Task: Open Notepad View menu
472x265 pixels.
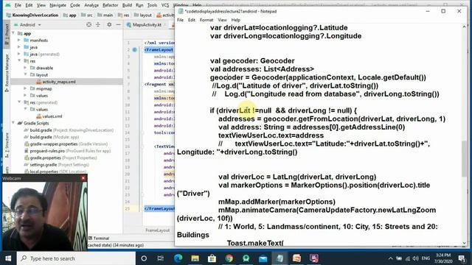Action: 222,20
